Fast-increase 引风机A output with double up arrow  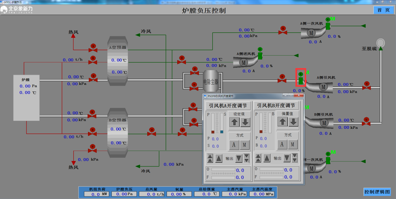tap(210, 158)
